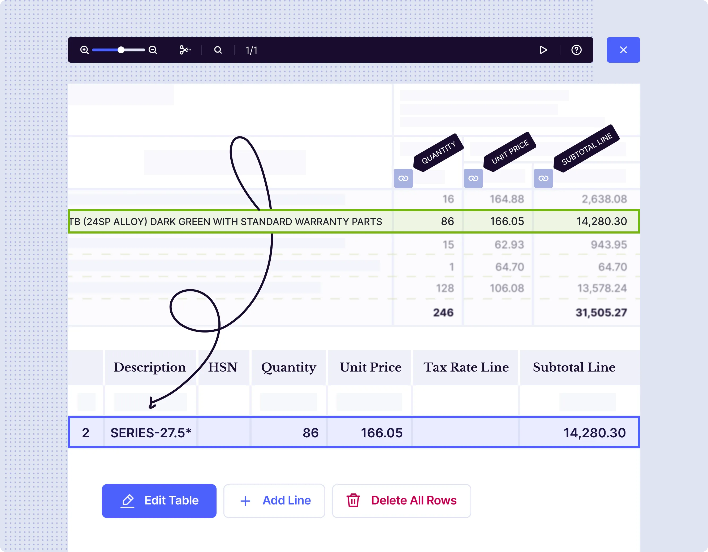Close the viewer with X button
Viewport: 708px width, 552px height.
[x=623, y=50]
